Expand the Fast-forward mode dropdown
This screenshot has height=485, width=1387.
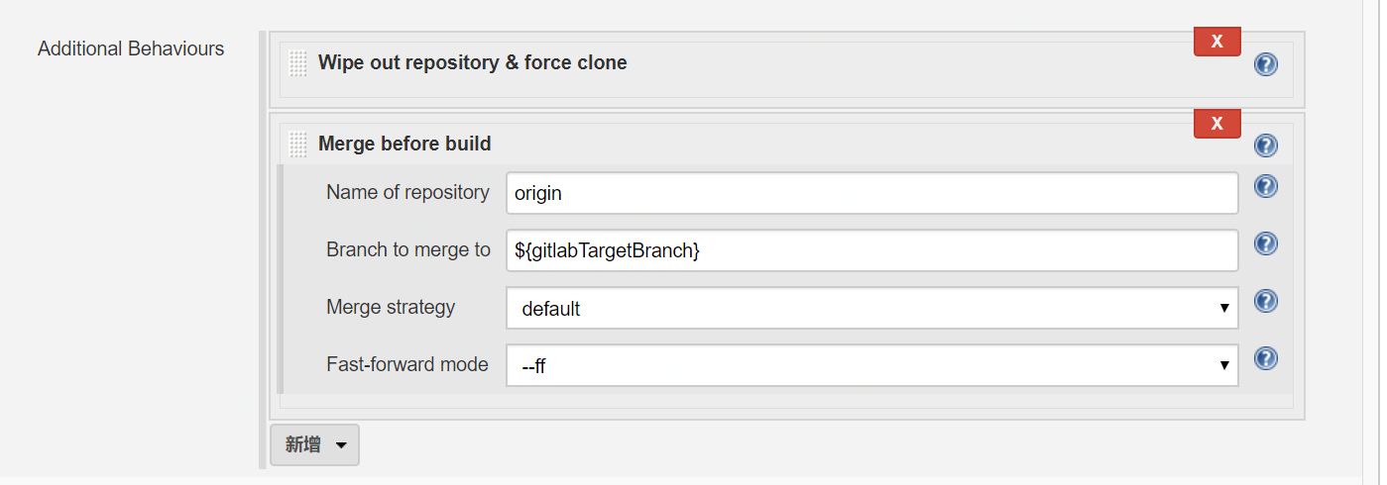tap(871, 366)
